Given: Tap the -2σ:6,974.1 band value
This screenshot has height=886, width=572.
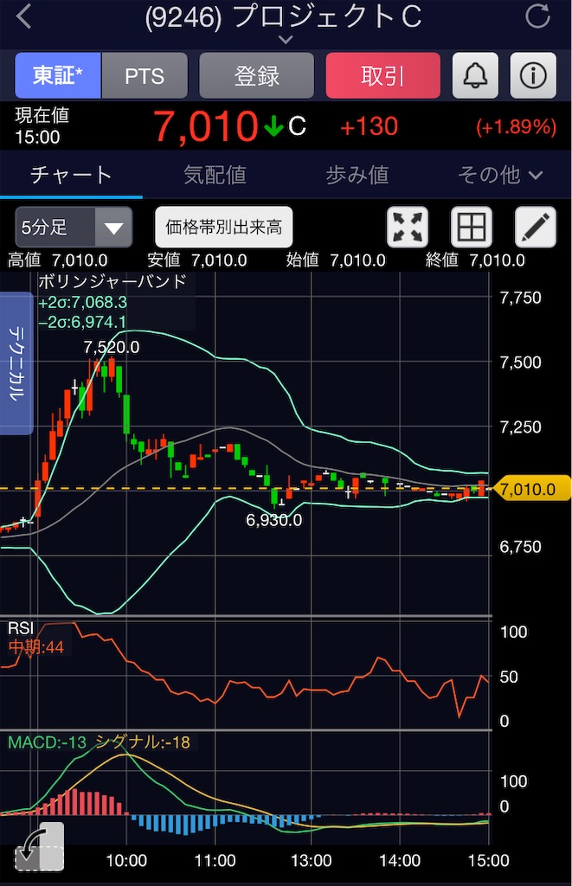Looking at the screenshot, I should (x=82, y=322).
